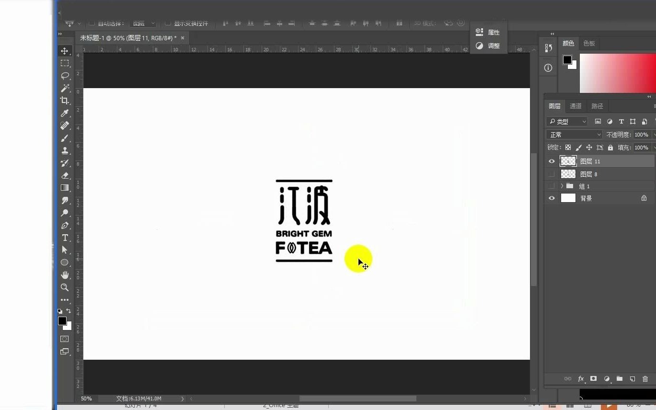Open the 正常 blend mode dropdown
This screenshot has height=410, width=656.
pyautogui.click(x=574, y=135)
